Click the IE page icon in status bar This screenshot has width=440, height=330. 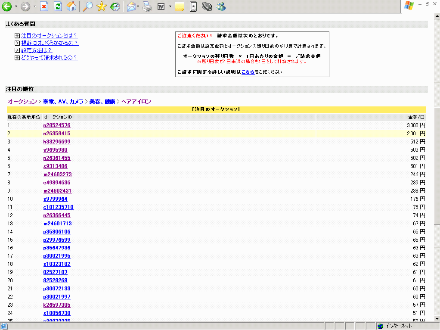(x=4, y=326)
